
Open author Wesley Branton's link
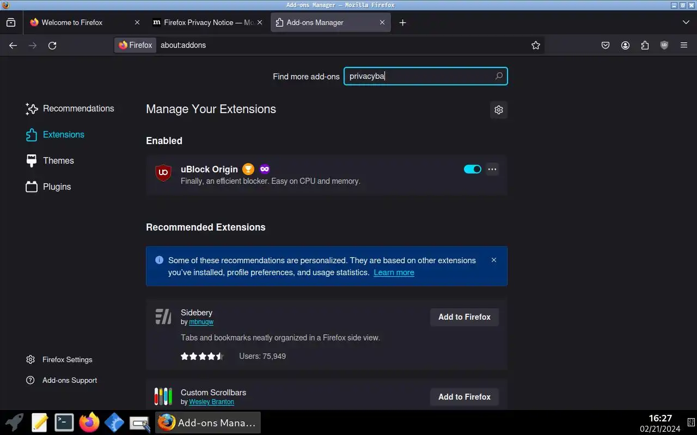click(x=211, y=402)
